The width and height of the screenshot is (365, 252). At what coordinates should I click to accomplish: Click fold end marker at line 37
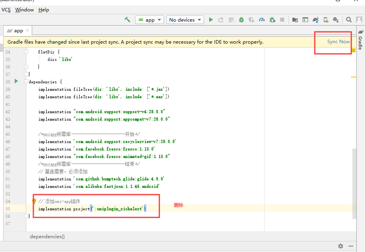26,74
